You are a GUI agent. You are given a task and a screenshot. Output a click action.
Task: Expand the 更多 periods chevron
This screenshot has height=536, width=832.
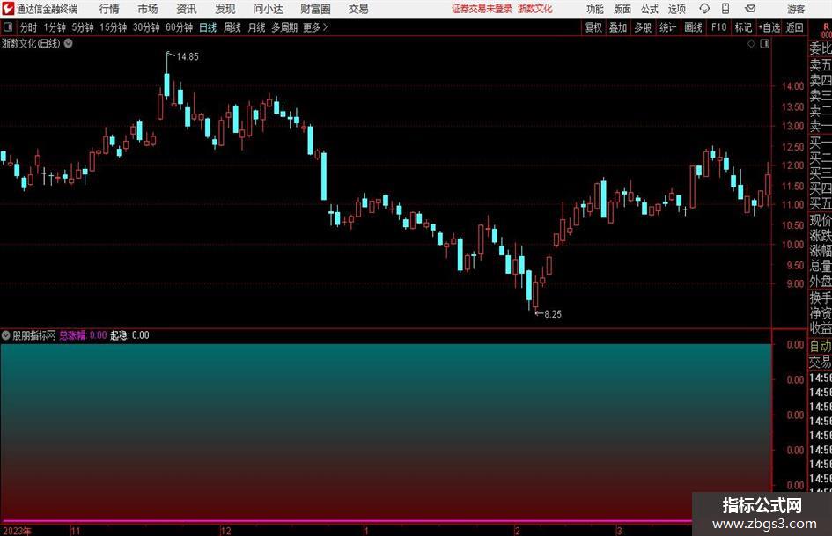click(x=325, y=27)
